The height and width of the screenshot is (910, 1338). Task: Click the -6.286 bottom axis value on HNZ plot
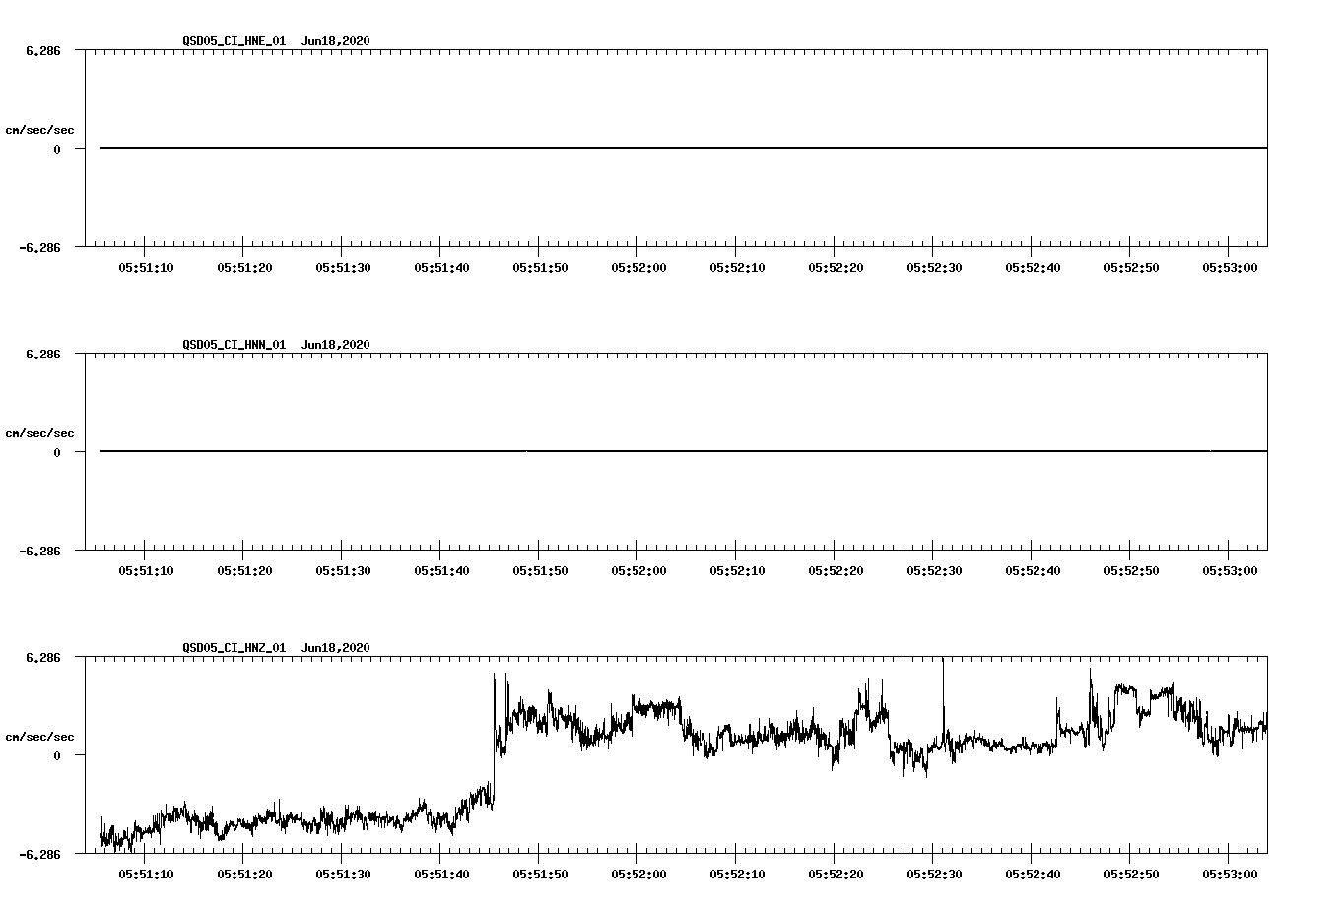(40, 855)
